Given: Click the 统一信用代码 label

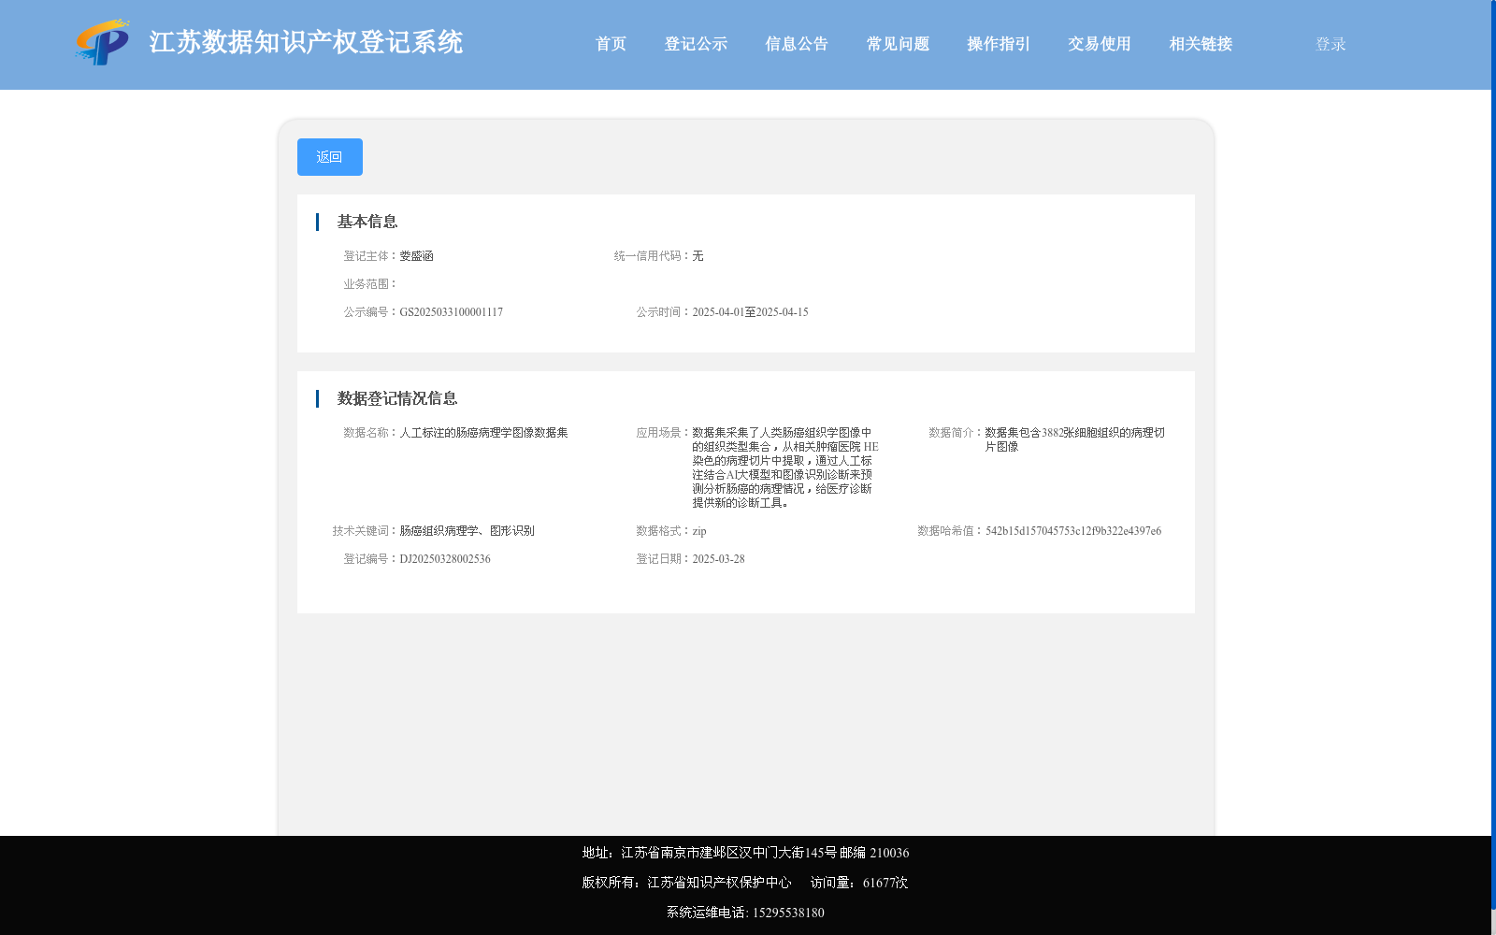Looking at the screenshot, I should pyautogui.click(x=652, y=256).
